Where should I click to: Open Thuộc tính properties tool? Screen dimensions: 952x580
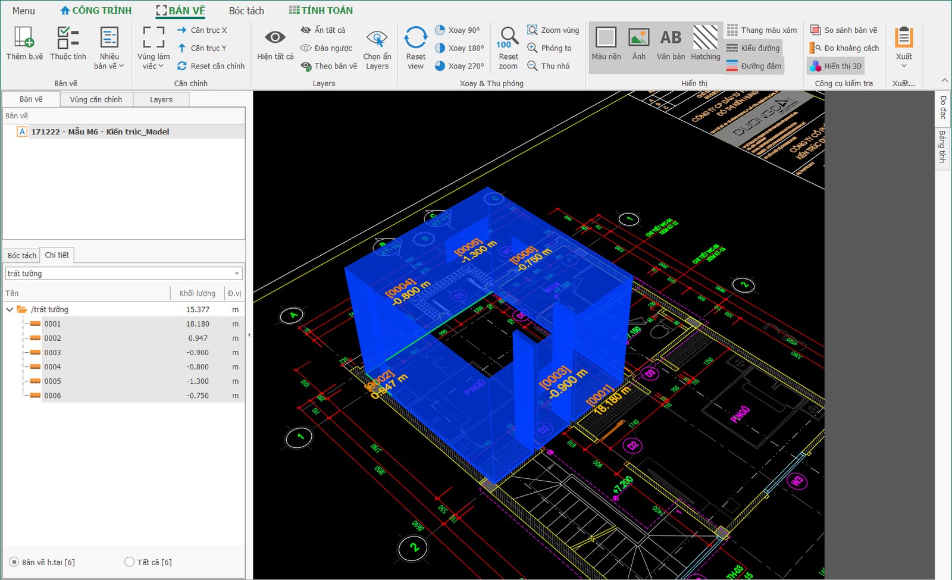pyautogui.click(x=68, y=43)
